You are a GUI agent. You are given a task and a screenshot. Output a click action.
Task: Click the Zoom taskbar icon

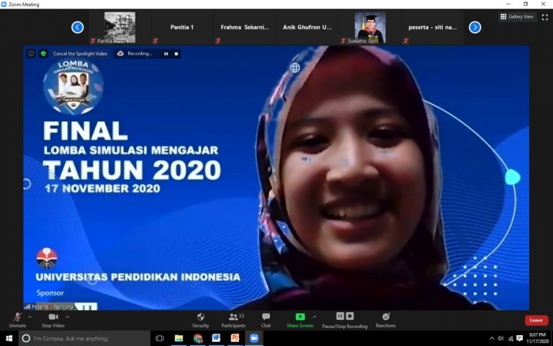254,338
